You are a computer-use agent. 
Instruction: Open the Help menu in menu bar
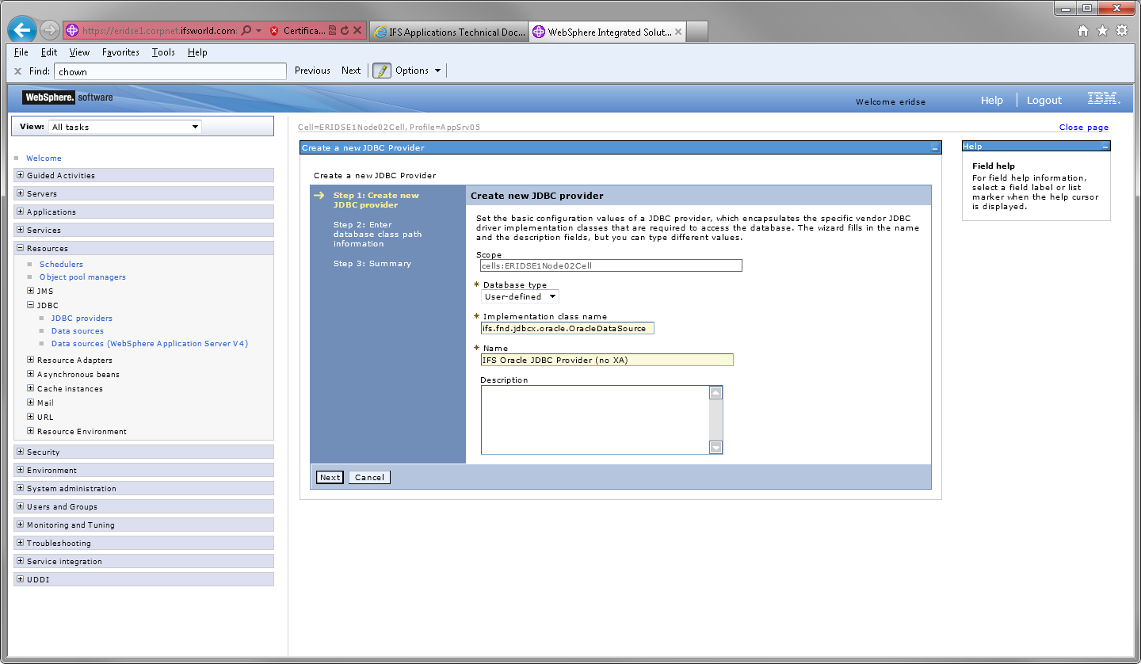pos(197,52)
